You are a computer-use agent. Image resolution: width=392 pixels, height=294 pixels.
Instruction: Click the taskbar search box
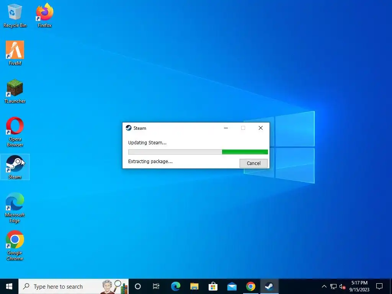pyautogui.click(x=73, y=286)
